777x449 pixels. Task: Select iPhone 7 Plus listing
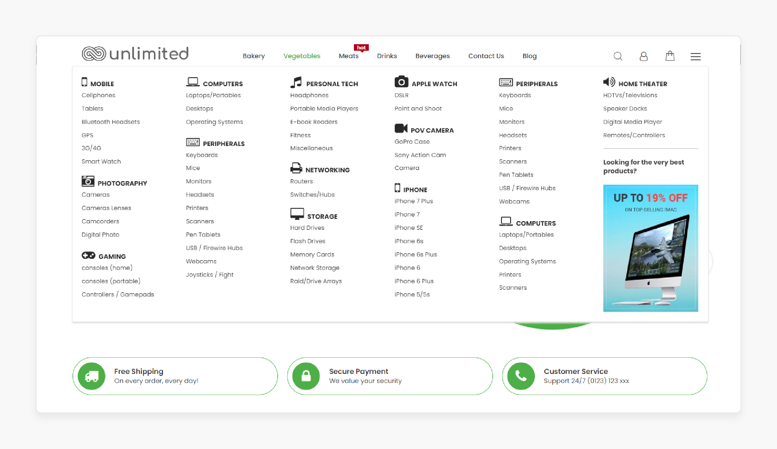tap(413, 201)
